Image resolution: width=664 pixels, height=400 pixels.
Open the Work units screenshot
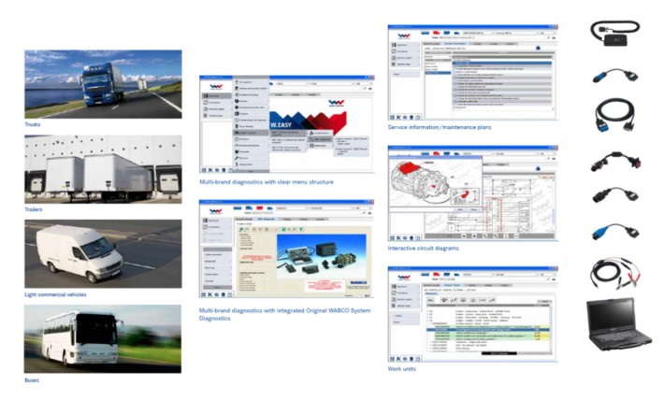coord(472,312)
